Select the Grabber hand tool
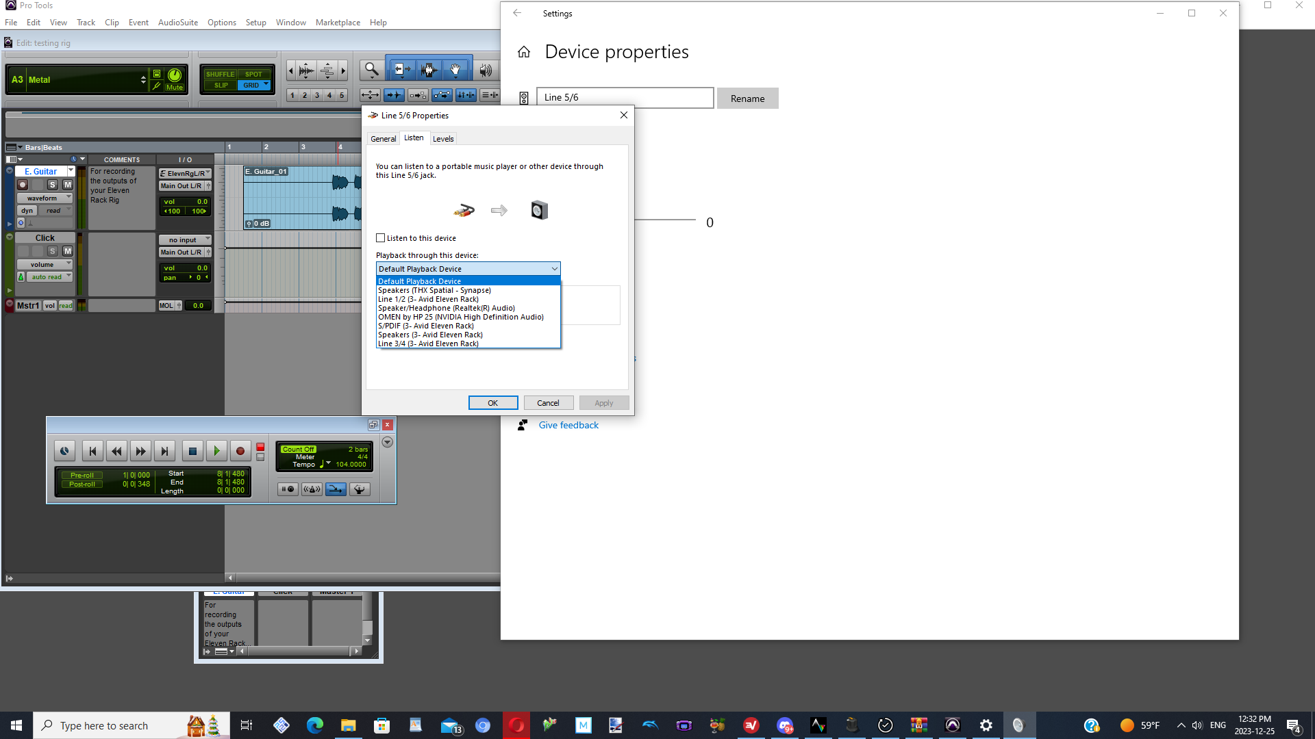The image size is (1315, 739). pos(455,70)
